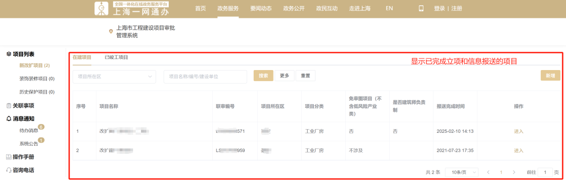Screen dimensions: 566x196
Task: Click the 联审编号 column header
Action: pyautogui.click(x=225, y=106)
